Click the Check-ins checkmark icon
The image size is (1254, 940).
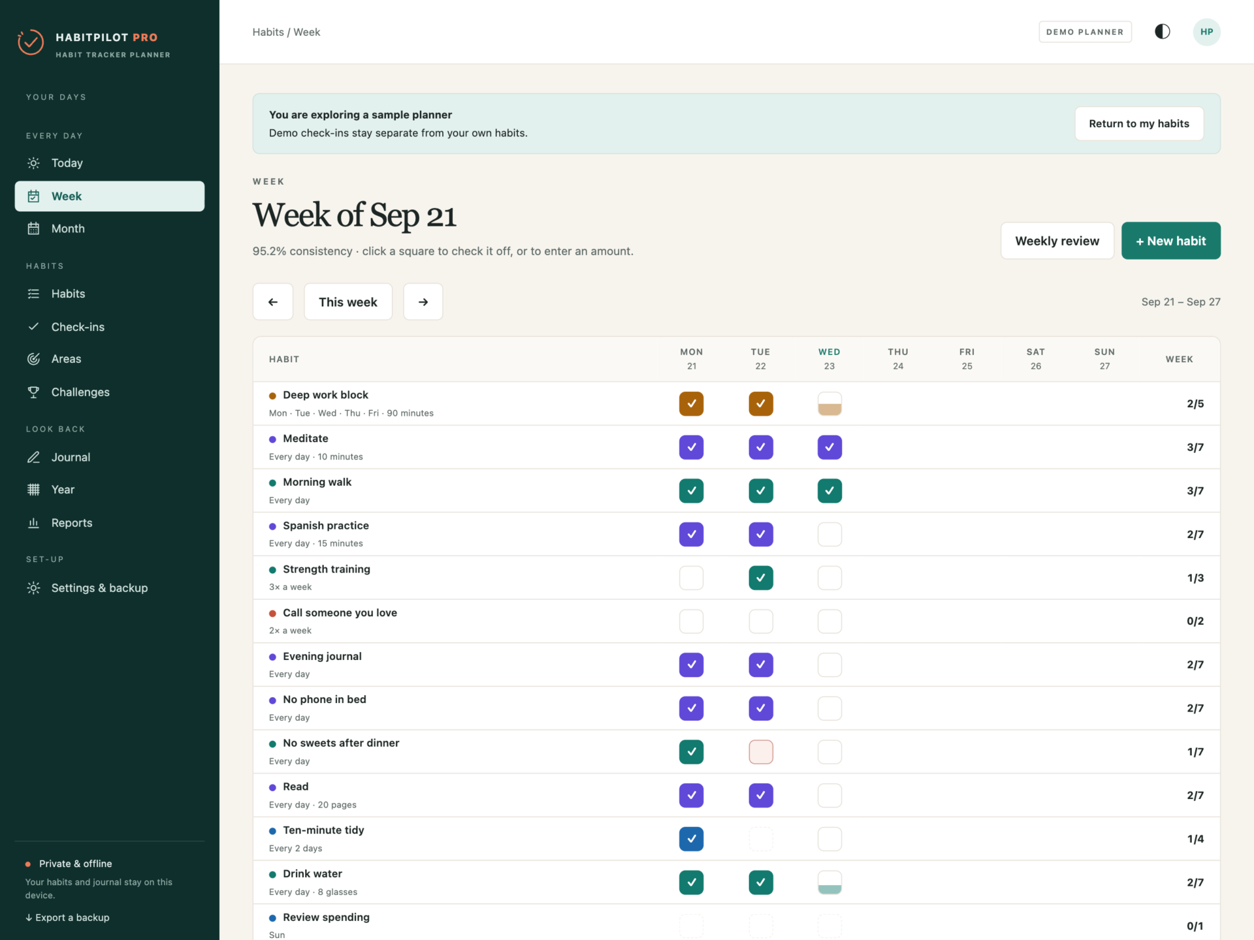pos(33,326)
